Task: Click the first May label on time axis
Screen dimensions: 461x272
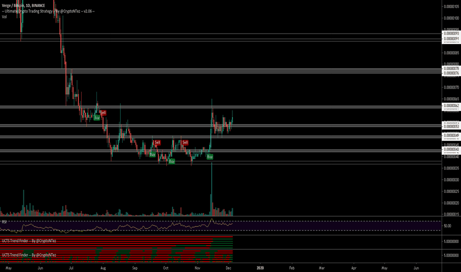Action: click(8, 268)
